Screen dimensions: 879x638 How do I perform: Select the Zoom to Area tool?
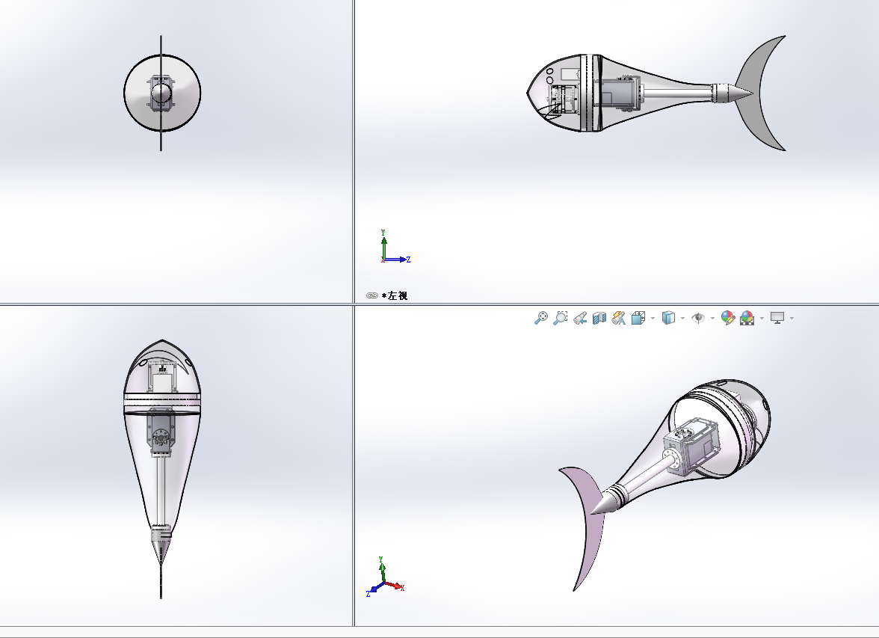(560, 318)
